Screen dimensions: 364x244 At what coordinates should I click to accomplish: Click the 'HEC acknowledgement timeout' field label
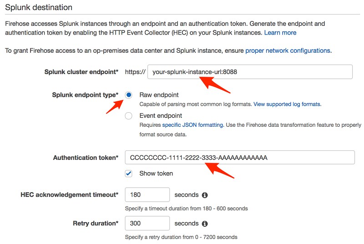click(70, 194)
